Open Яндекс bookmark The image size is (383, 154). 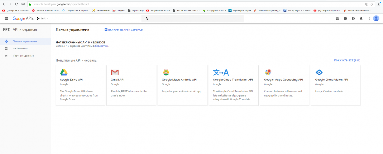(119, 10)
